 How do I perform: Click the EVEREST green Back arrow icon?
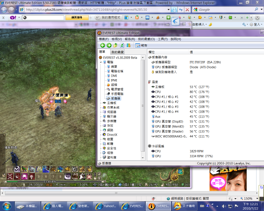tap(103, 45)
